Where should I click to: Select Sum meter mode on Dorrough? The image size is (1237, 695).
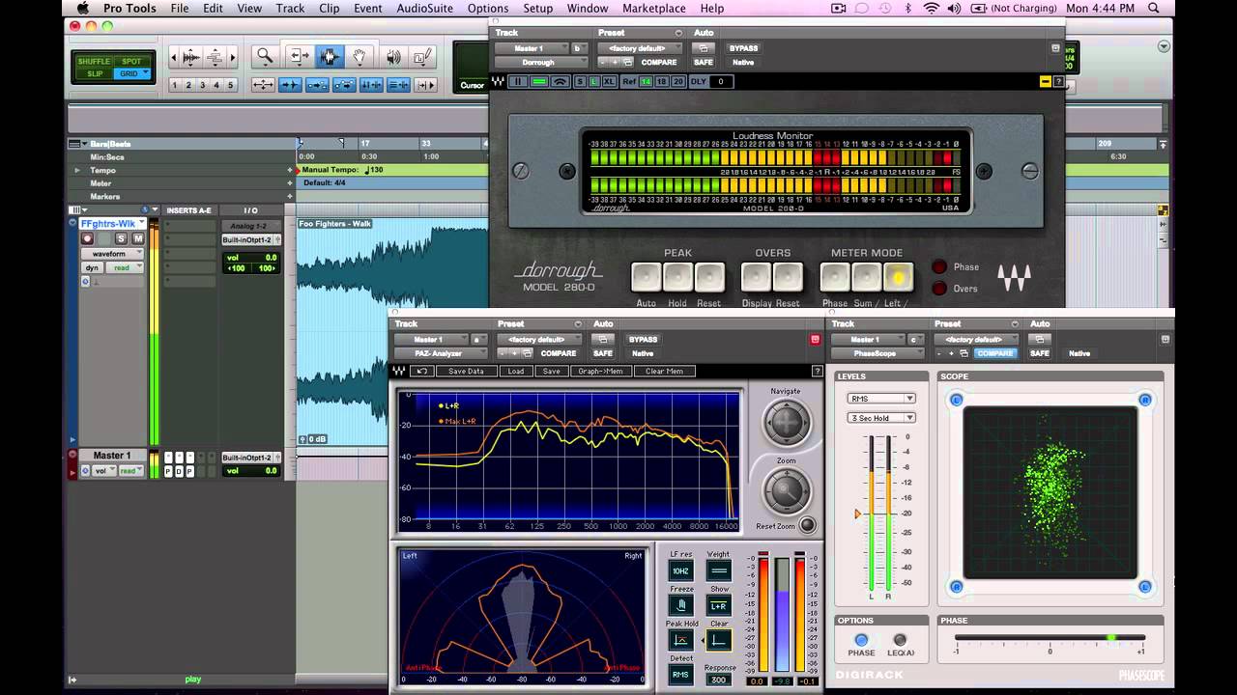[866, 278]
